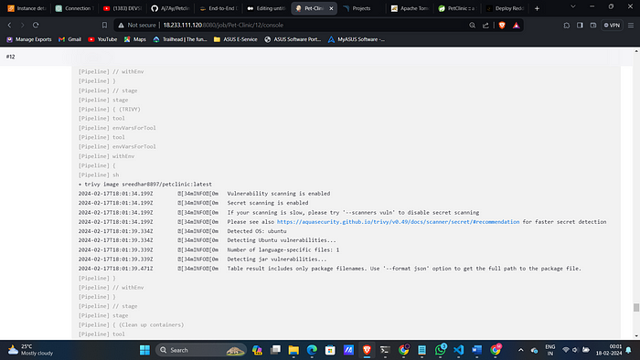
Task: Share this page with the share icon
Action: 485,25
